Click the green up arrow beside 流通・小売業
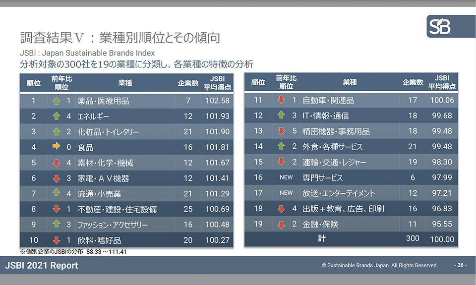 (56, 193)
